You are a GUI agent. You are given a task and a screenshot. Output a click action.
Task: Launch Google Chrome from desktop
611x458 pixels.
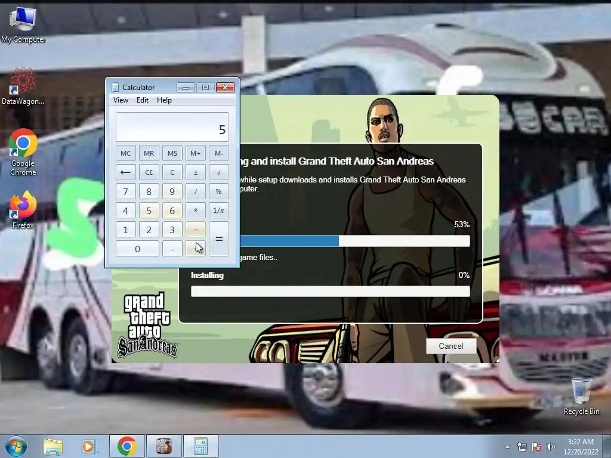[x=23, y=152]
